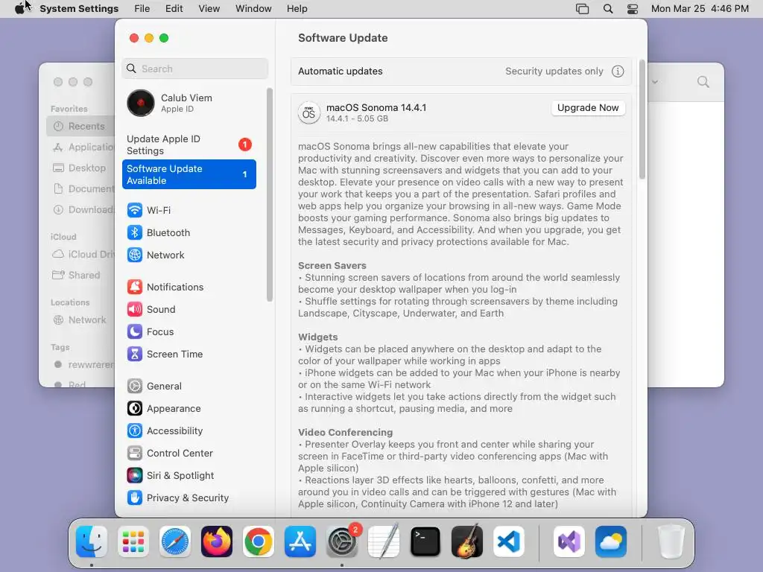
Task: Open Spotlight search in menu bar
Action: (608, 9)
